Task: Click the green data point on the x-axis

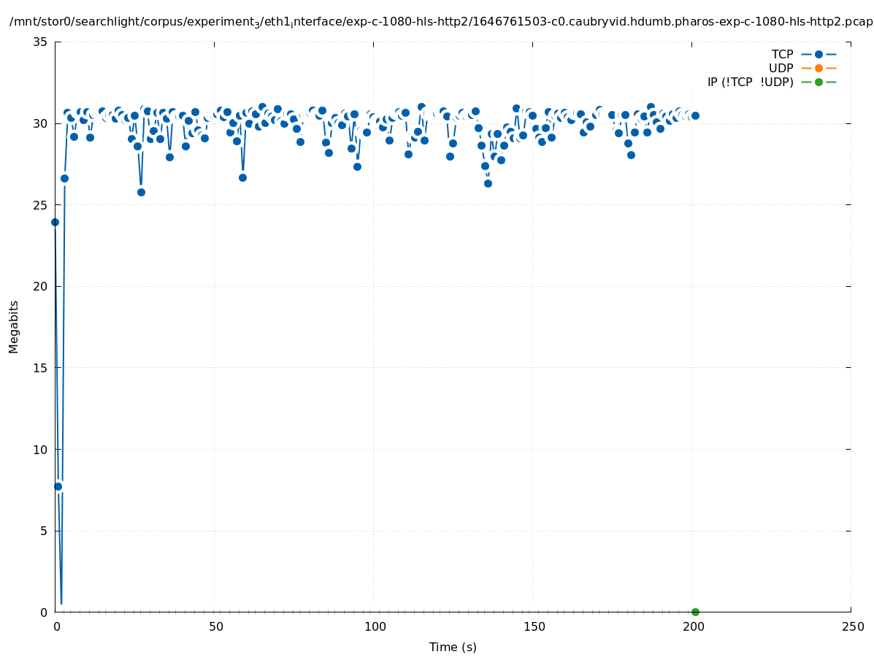Action: click(x=695, y=612)
